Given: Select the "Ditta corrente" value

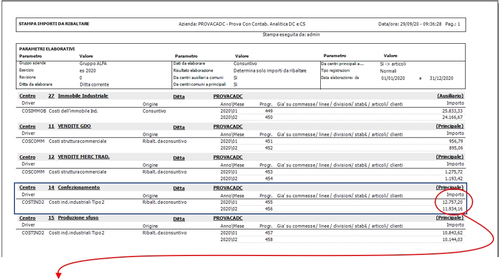Looking at the screenshot, I should point(94,85).
